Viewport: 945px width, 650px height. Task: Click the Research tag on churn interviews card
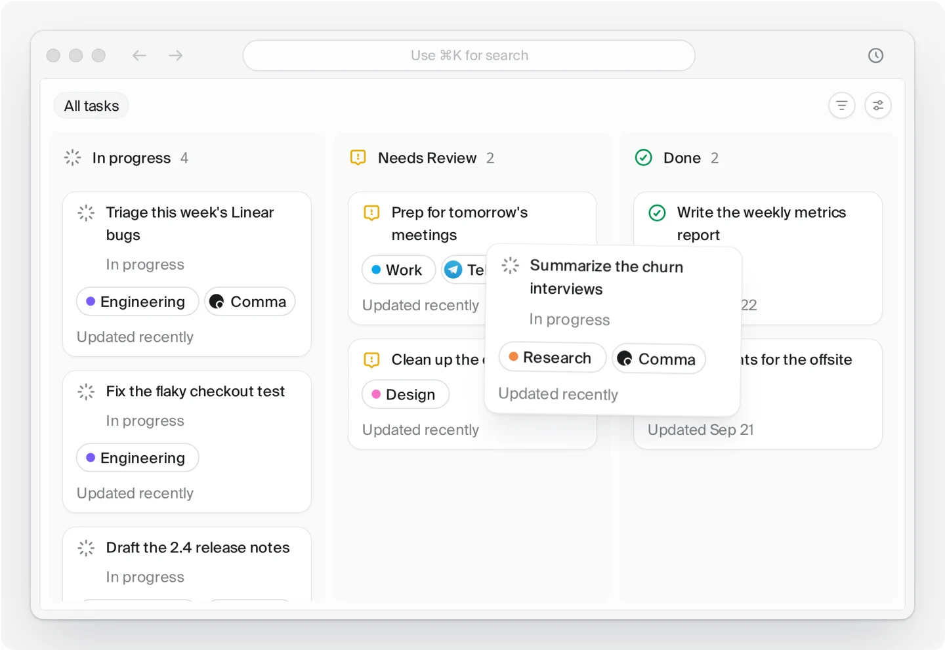tap(552, 357)
